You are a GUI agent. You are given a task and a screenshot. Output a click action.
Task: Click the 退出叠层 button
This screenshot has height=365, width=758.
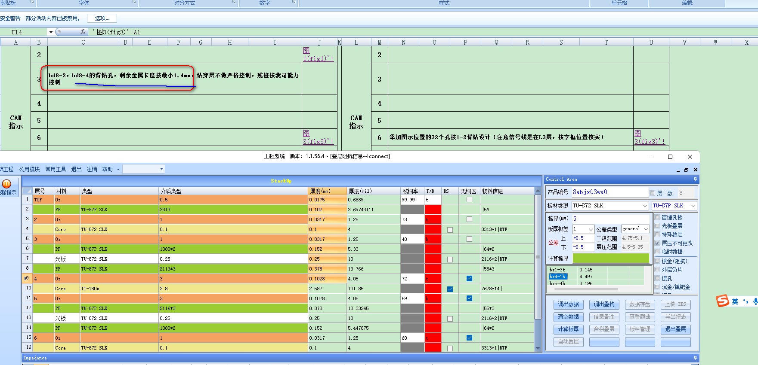click(x=676, y=329)
